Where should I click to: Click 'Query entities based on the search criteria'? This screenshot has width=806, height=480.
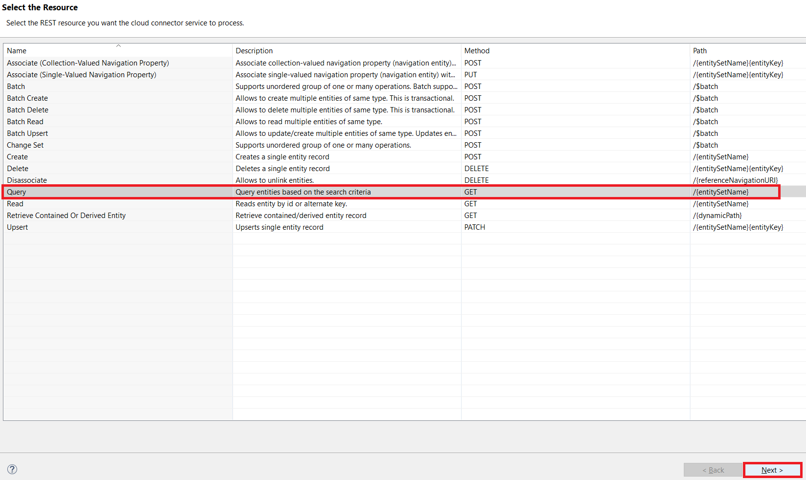click(303, 192)
